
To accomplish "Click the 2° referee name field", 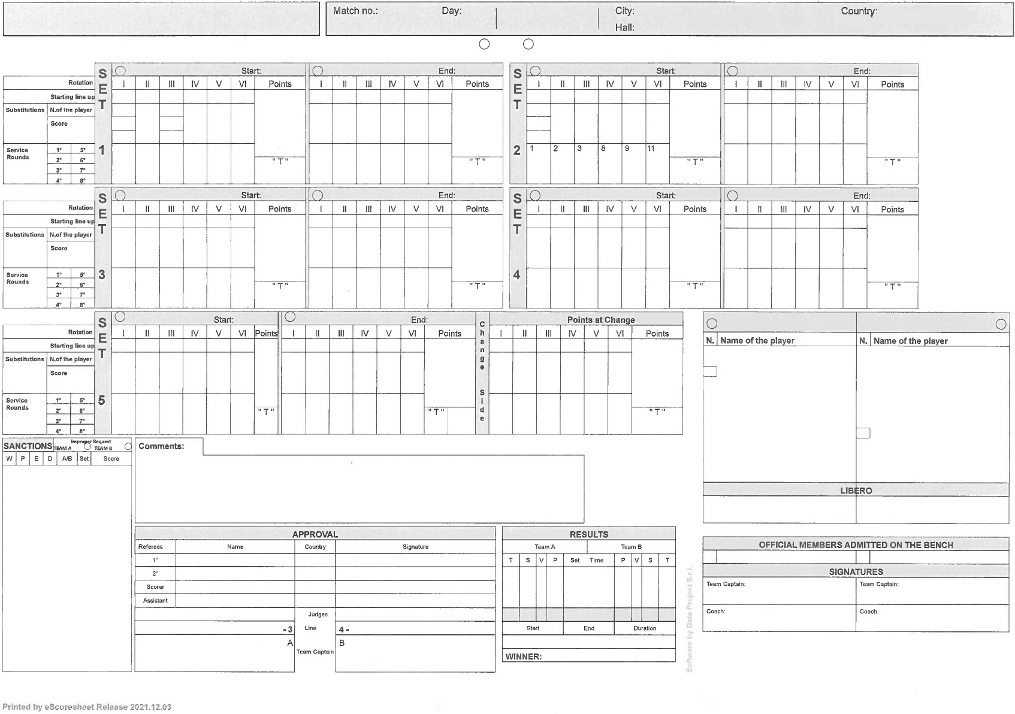I will point(235,573).
